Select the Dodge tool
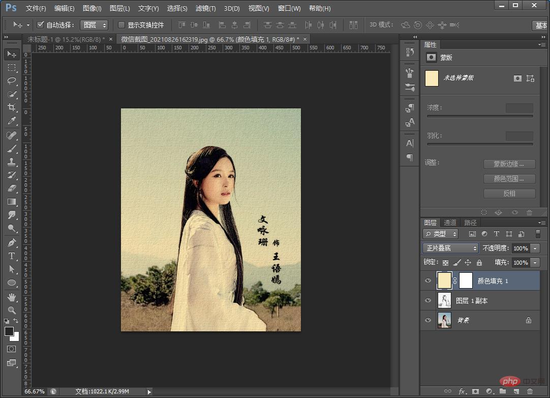 [x=12, y=229]
